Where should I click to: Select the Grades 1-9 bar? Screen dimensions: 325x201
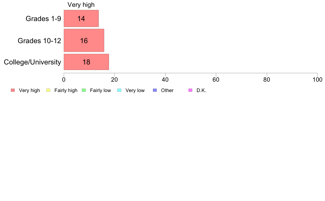click(81, 18)
